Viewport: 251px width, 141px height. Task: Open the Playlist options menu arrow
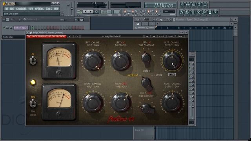[136, 20]
